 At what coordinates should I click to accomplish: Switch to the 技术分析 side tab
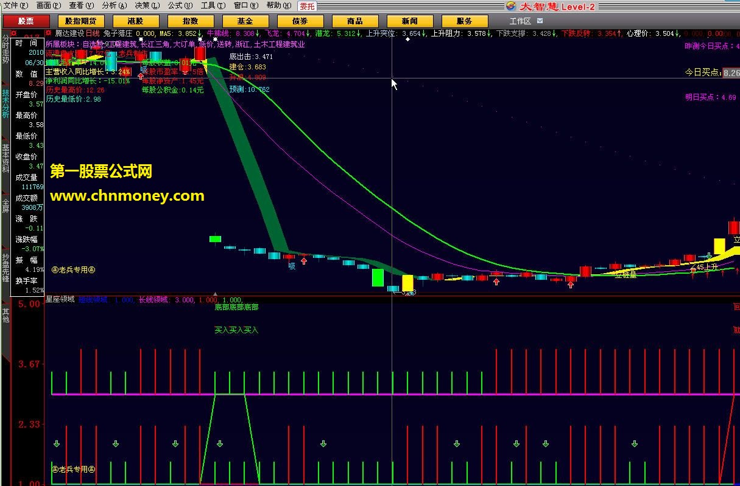pyautogui.click(x=5, y=103)
